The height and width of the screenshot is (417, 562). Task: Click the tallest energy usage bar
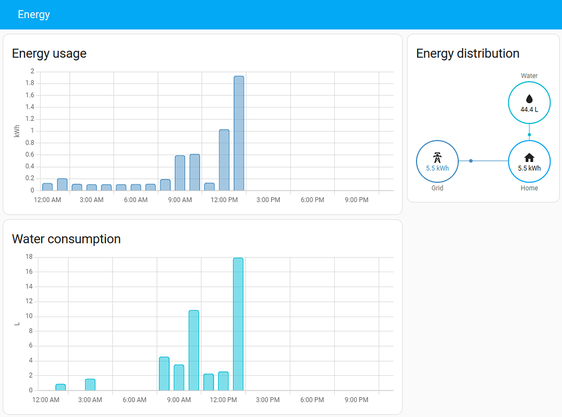[x=239, y=133]
